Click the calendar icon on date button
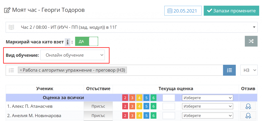Viewport: 262px width, 121px height. 170,11
